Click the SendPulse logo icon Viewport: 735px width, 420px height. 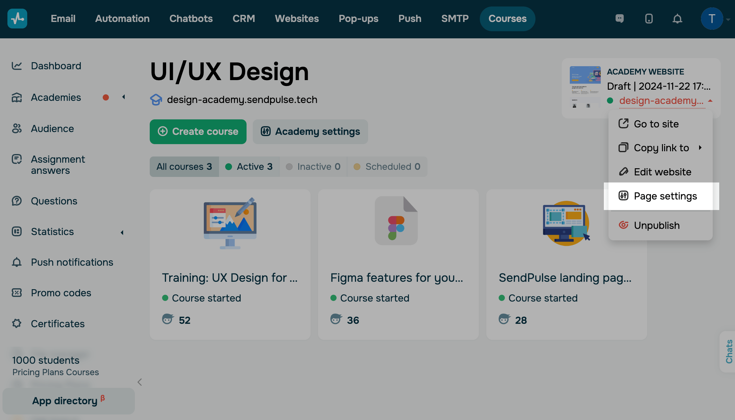pos(17,19)
